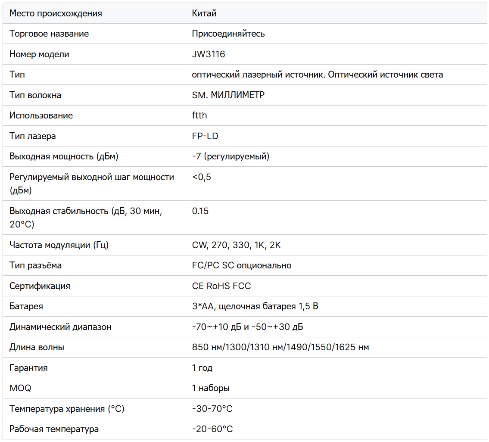
Task: Select the 'Присоединяйтесь' brand value
Action: click(x=228, y=34)
